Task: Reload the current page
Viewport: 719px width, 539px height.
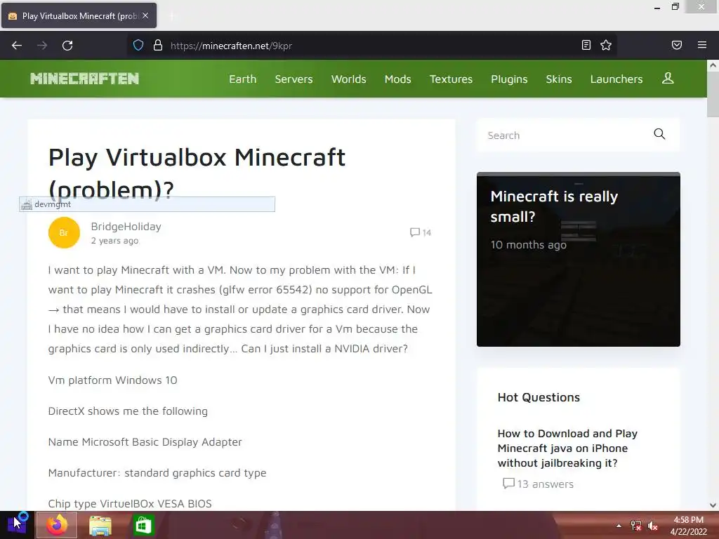Action: [67, 46]
